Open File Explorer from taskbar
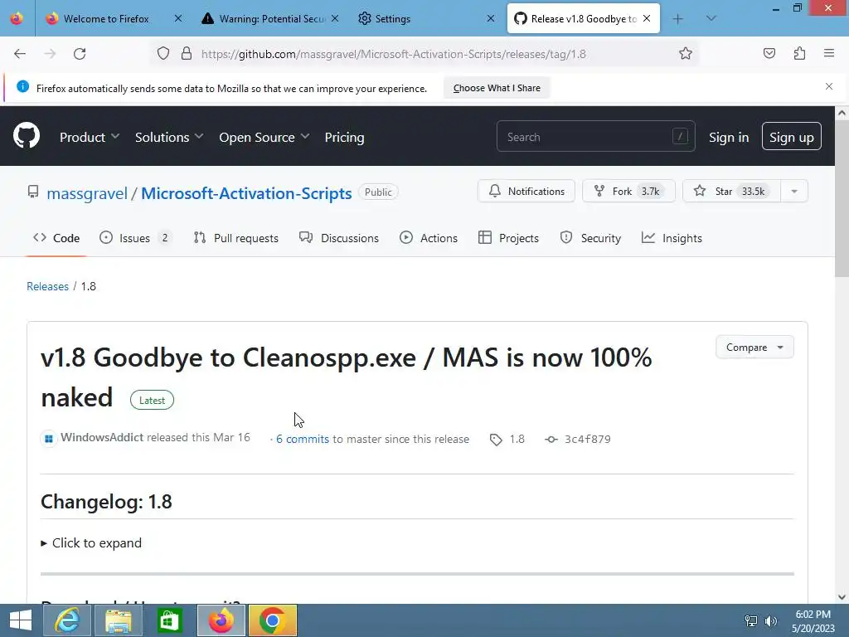849x637 pixels. point(119,620)
